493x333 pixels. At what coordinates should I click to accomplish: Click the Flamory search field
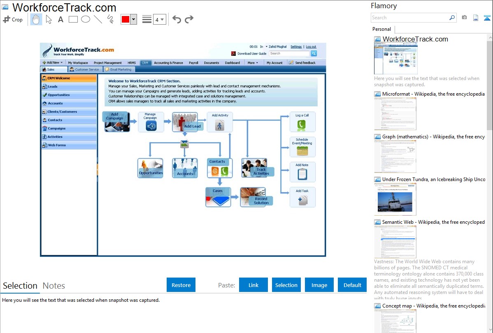coord(410,18)
